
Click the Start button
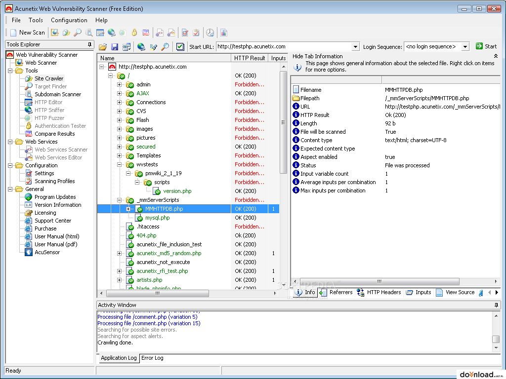point(486,46)
